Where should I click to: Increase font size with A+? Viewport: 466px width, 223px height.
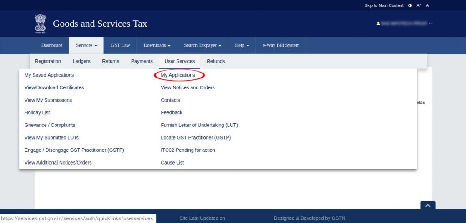[419, 5]
